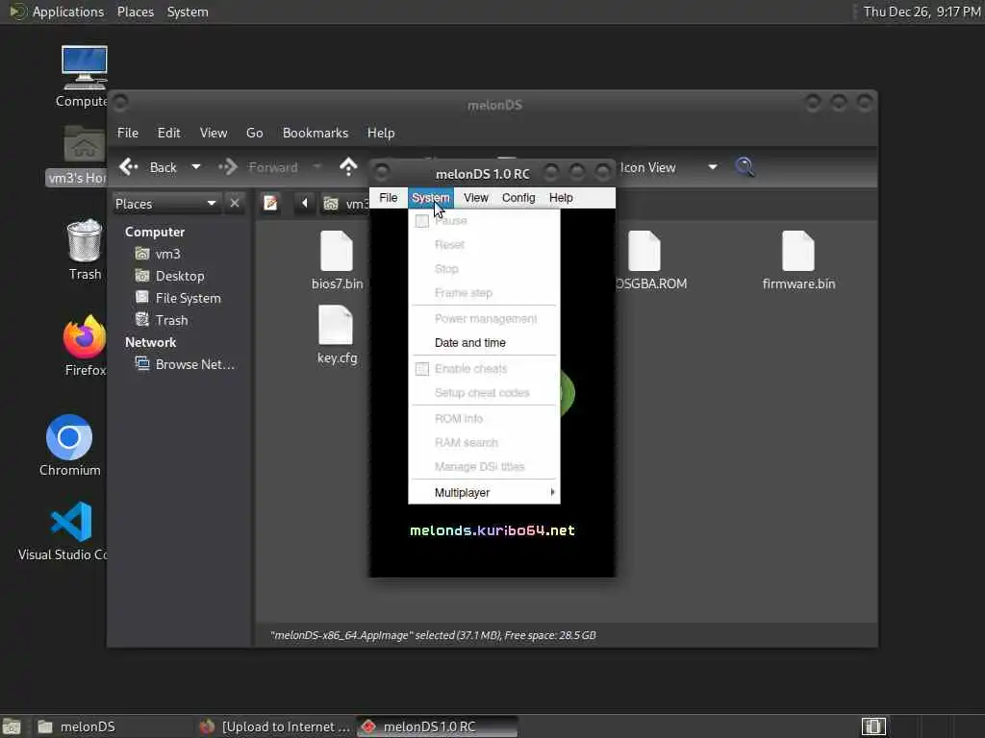Viewport: 985px width, 738px height.
Task: Open melonDS Help menu
Action: click(561, 198)
